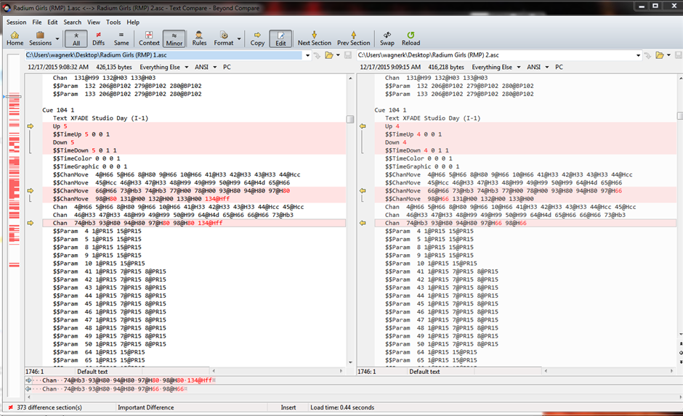This screenshot has height=416, width=683.
Task: Click the right file path field
Action: pyautogui.click(x=496, y=55)
